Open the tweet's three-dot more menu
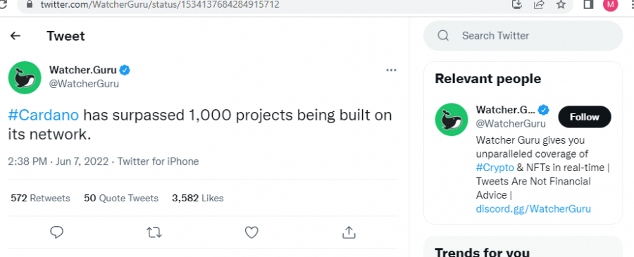Image resolution: width=634 pixels, height=257 pixels. [x=391, y=70]
